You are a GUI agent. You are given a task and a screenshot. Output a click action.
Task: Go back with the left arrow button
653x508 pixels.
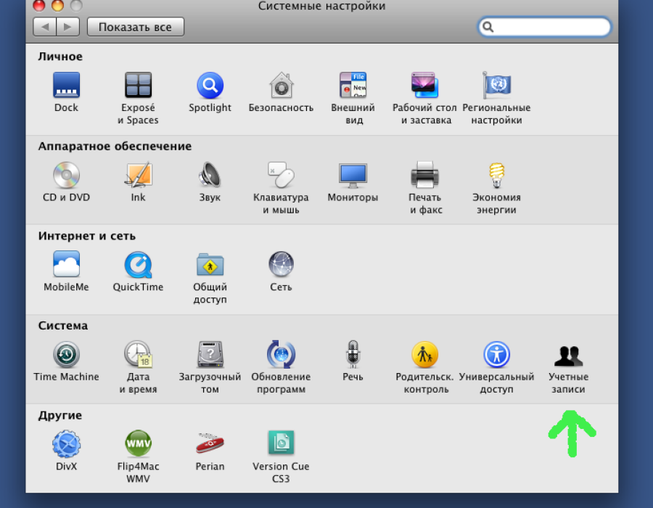point(44,27)
